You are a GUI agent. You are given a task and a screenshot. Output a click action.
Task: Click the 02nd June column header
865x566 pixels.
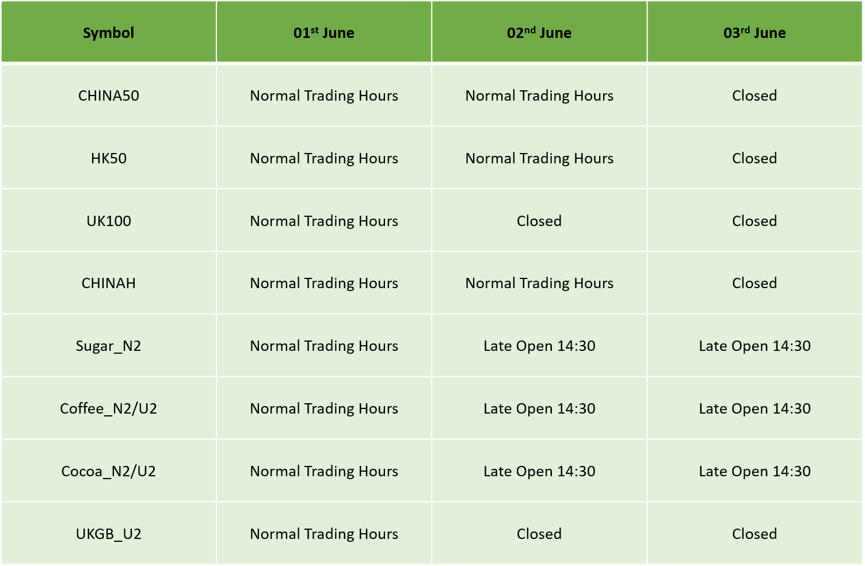539,33
